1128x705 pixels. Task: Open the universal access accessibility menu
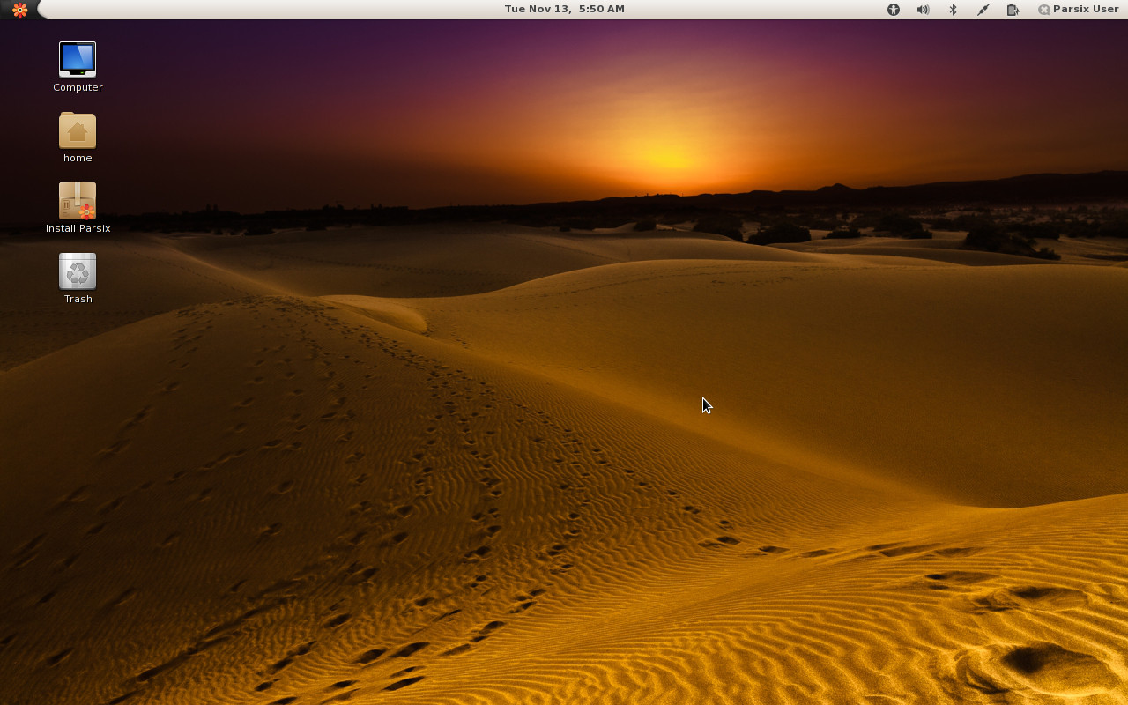[894, 10]
